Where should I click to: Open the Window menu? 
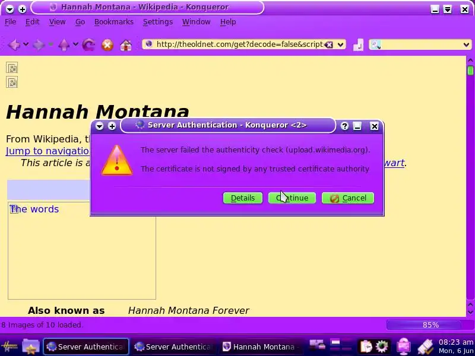pyautogui.click(x=196, y=22)
